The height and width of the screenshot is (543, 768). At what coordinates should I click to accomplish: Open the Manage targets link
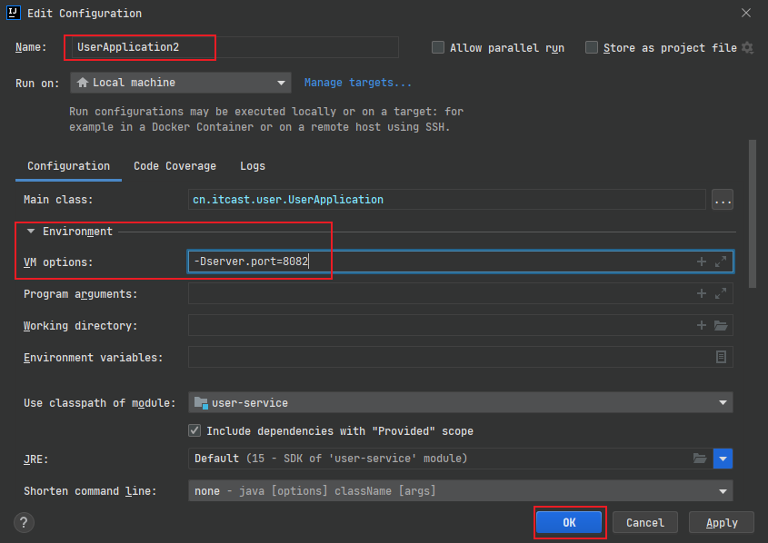[x=357, y=83]
